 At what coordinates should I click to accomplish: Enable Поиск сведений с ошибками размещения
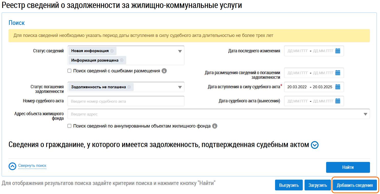click(69, 71)
